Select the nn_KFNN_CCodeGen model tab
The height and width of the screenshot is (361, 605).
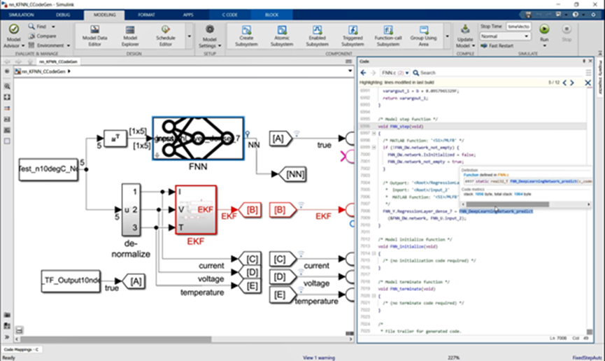click(x=58, y=62)
